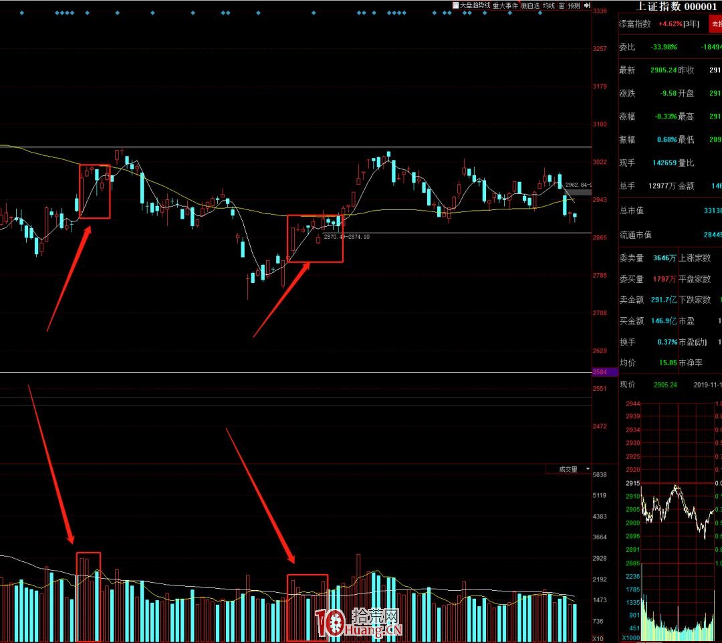Click the 市盈(动) label

pyautogui.click(x=693, y=342)
